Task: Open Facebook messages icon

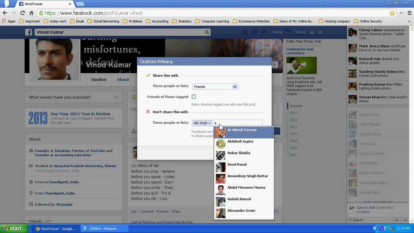Action: pos(255,32)
